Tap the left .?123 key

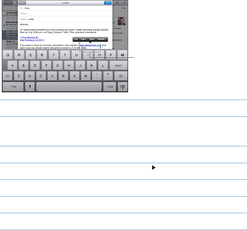[13, 86]
